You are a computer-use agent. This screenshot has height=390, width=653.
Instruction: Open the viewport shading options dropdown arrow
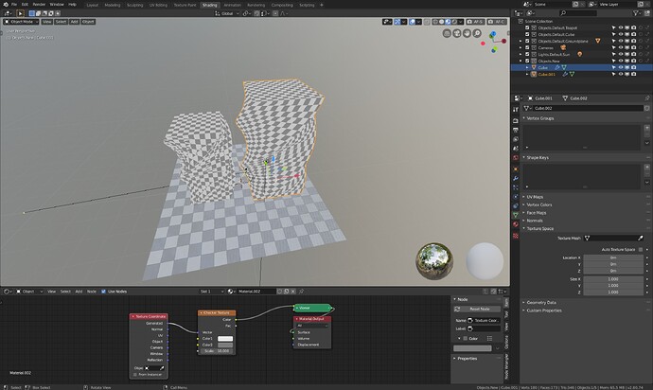point(461,22)
